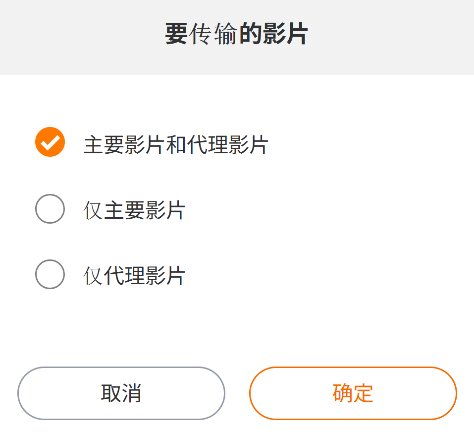This screenshot has width=474, height=435.
Task: Click the orange checkmark icon
Action: [x=50, y=142]
